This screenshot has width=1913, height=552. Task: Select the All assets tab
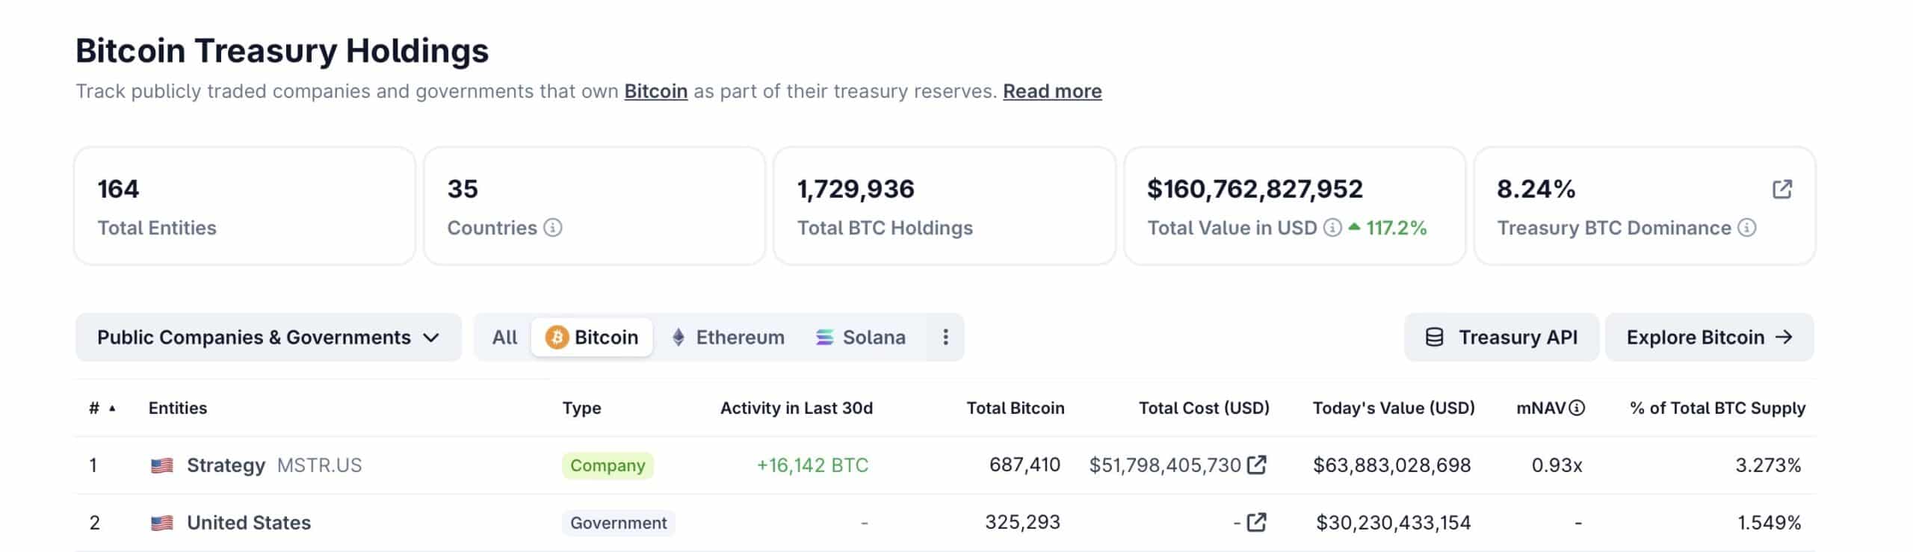(504, 337)
